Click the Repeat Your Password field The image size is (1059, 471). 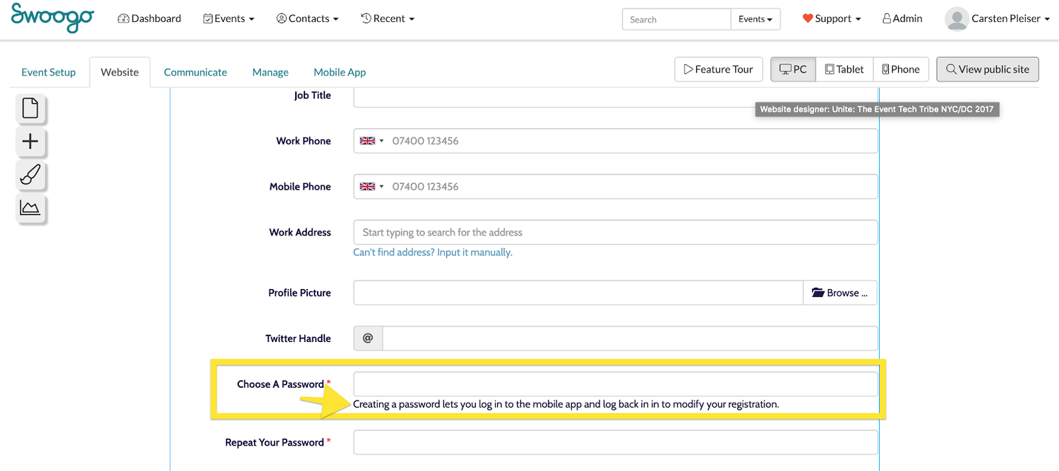click(x=616, y=442)
